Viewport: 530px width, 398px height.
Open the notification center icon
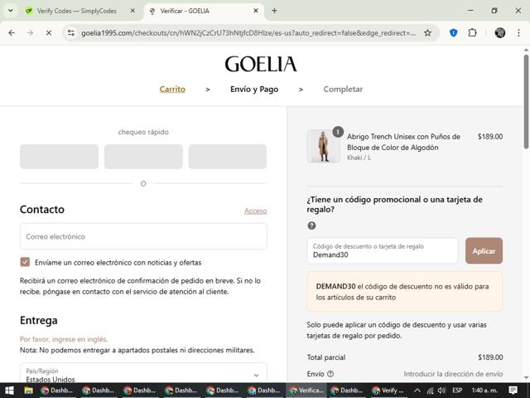513,391
